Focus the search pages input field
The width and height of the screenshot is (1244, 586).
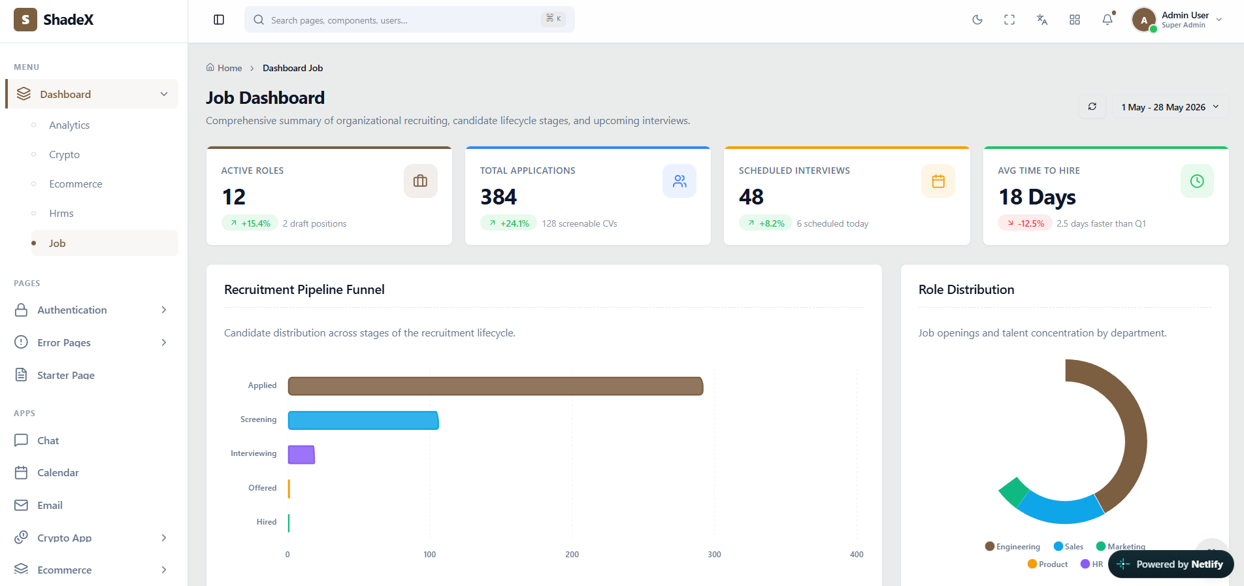tap(410, 20)
